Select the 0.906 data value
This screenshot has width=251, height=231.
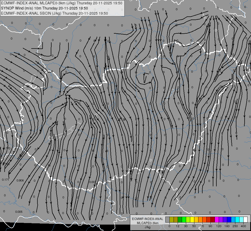[20, 180]
